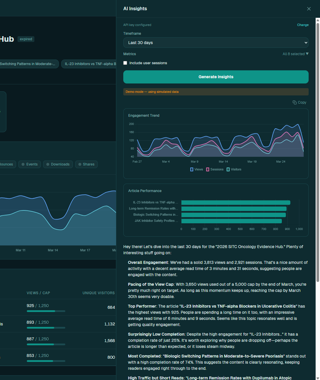320x380 pixels.
Task: Close the AI Insights panel
Action: point(309,9)
